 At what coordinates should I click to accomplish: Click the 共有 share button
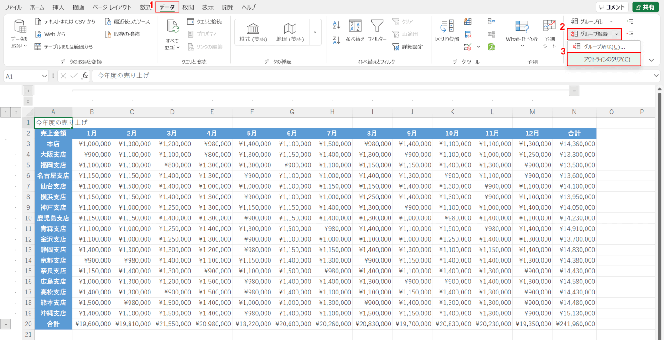[x=645, y=7]
